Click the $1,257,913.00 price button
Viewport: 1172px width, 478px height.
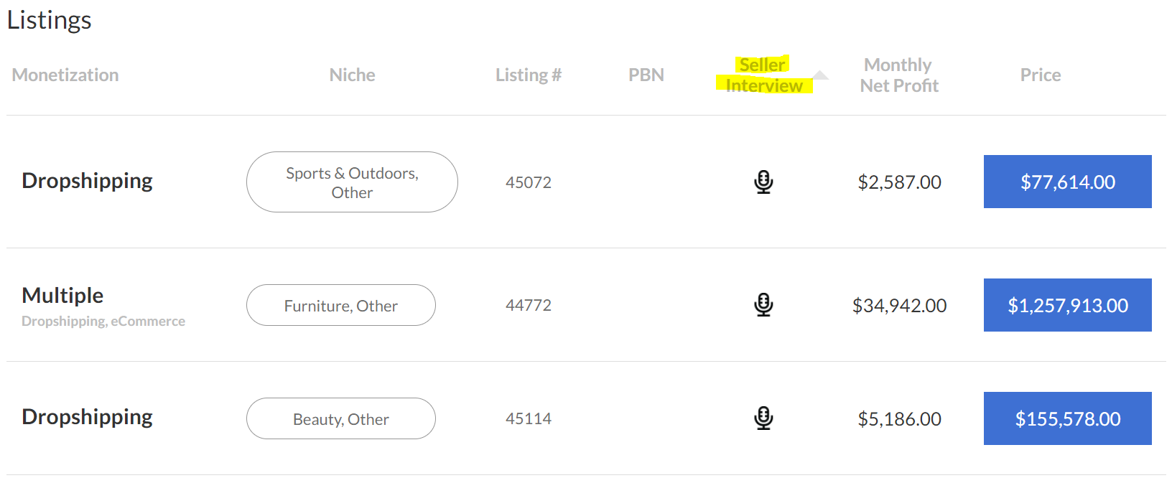pyautogui.click(x=1068, y=305)
